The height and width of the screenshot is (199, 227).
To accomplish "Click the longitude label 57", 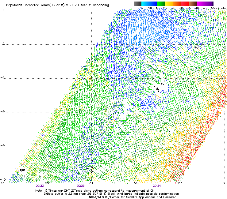I will coord(180,183).
